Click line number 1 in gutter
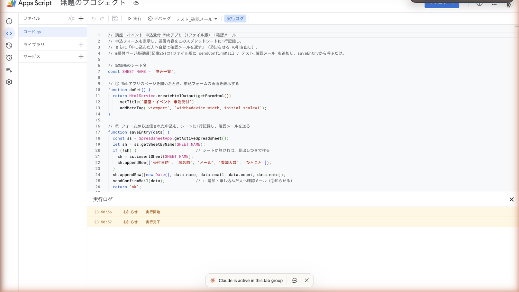519x292 pixels. coord(99,35)
